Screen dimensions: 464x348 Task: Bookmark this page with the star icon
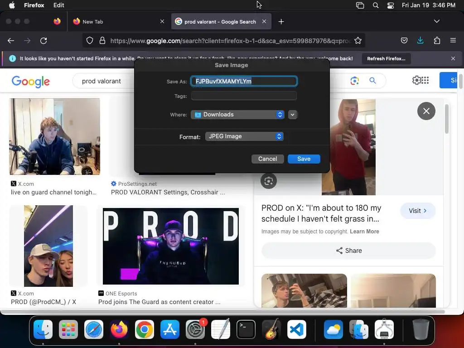(358, 40)
